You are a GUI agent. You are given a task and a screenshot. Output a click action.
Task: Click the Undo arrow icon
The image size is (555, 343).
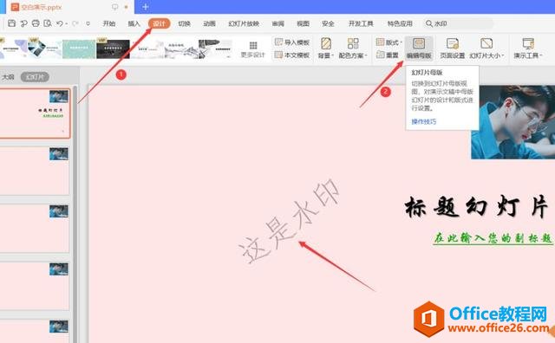pos(60,23)
